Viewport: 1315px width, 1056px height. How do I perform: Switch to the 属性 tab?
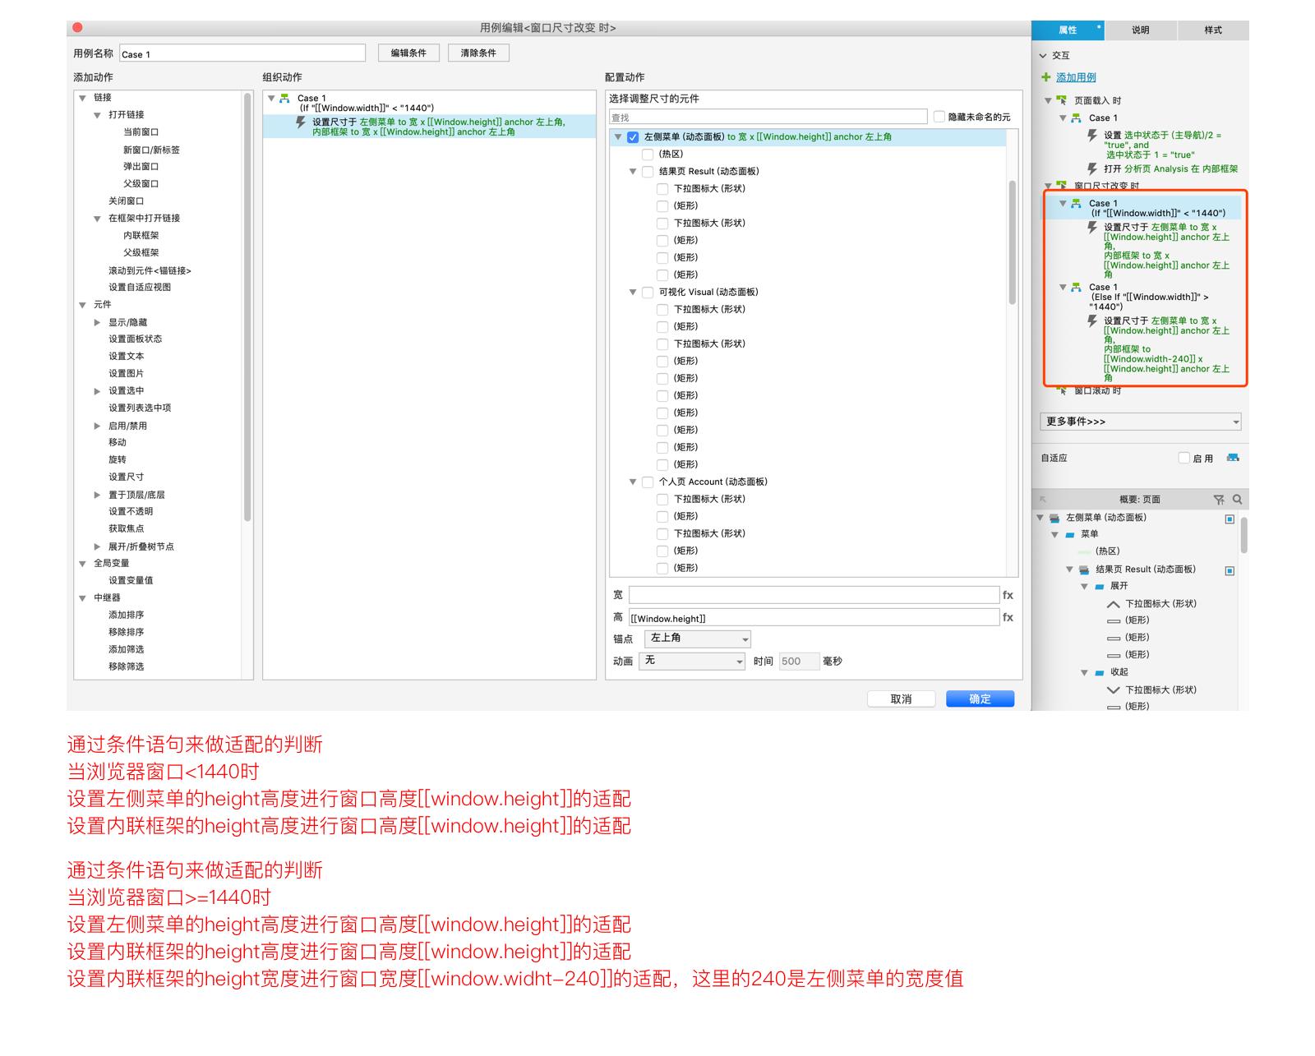(1068, 30)
